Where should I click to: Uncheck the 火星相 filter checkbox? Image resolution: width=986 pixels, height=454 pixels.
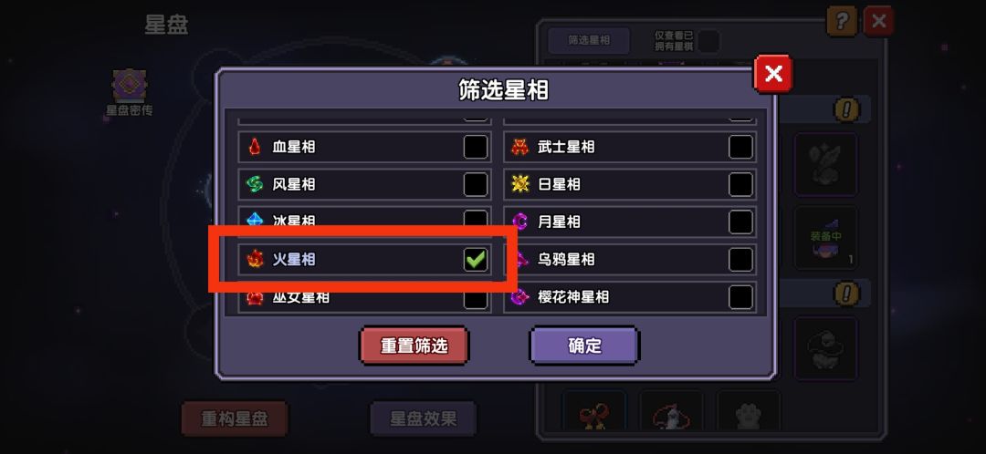click(476, 259)
